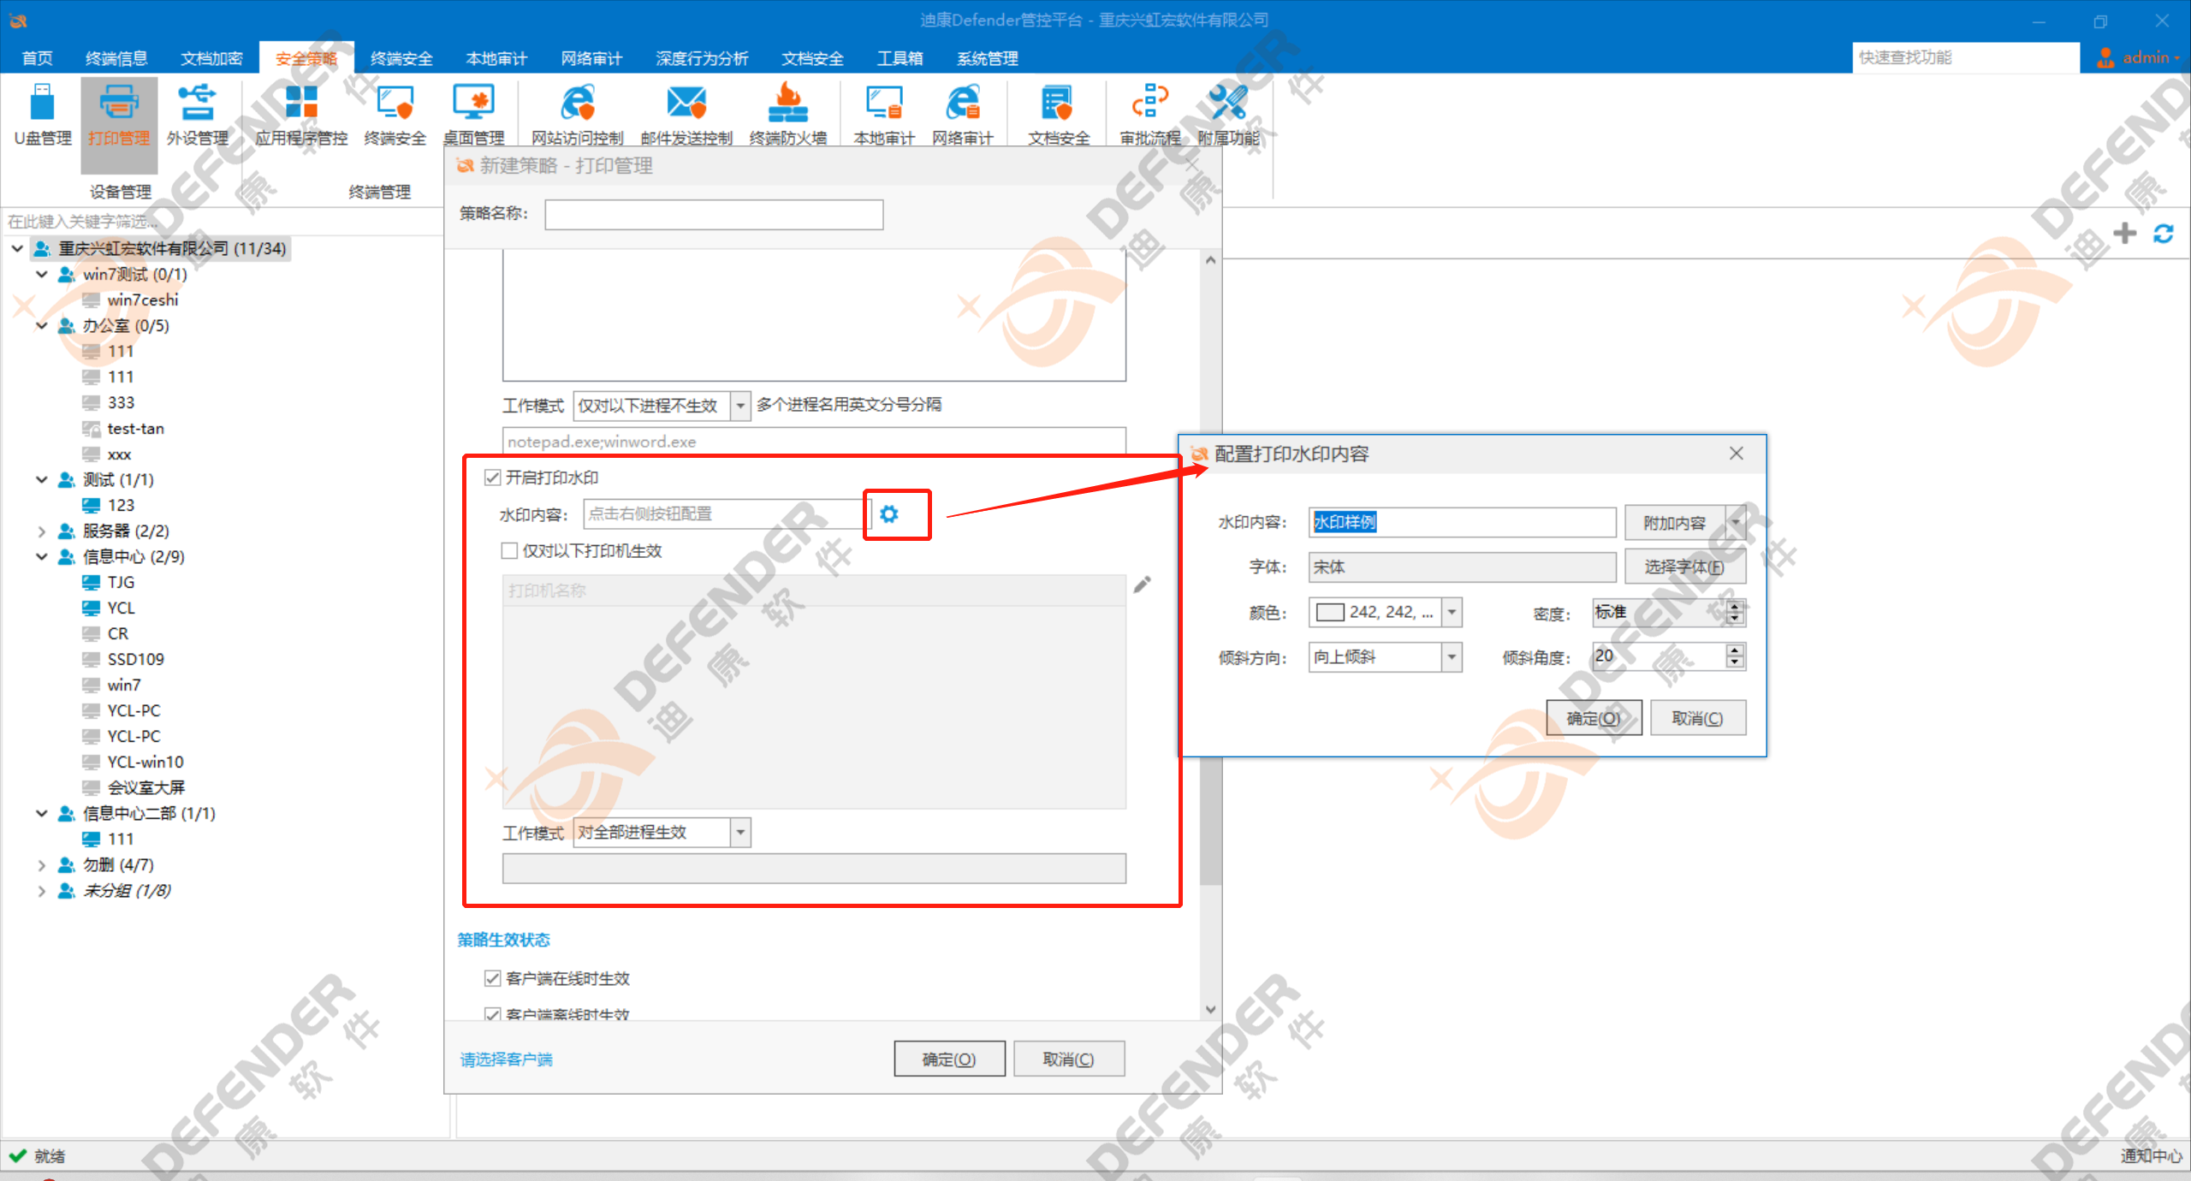This screenshot has width=2191, height=1181.
Task: Click the gear icon to configure watermark
Action: pyautogui.click(x=889, y=513)
